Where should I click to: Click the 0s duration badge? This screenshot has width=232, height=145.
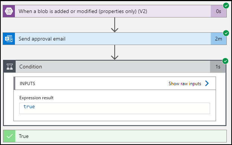click(219, 11)
